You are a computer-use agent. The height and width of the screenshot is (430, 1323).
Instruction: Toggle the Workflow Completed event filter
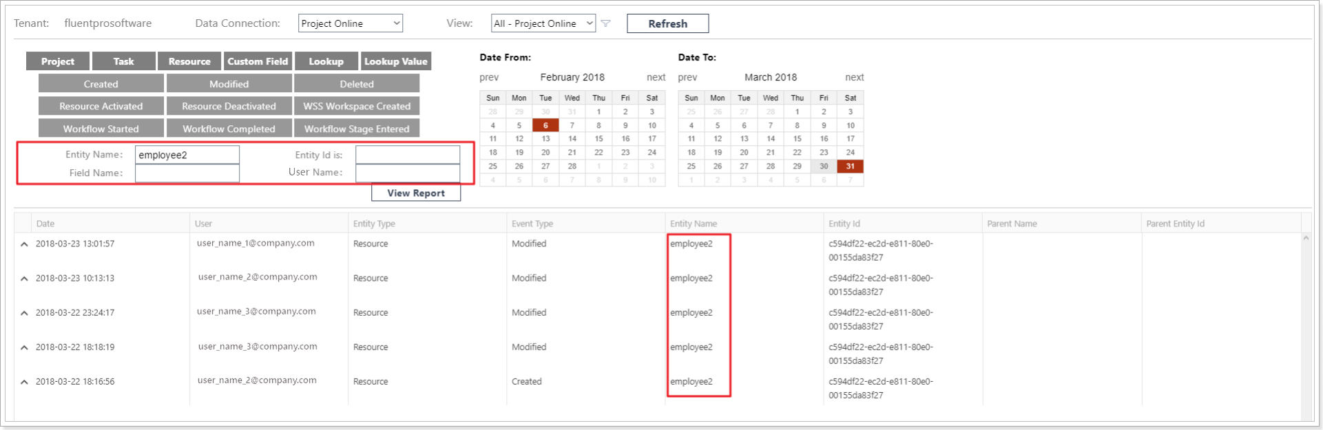tap(229, 129)
